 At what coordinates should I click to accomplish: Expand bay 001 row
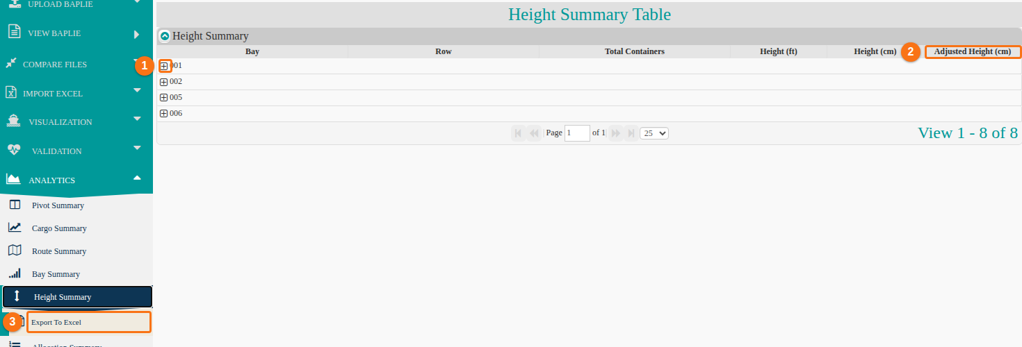(164, 66)
